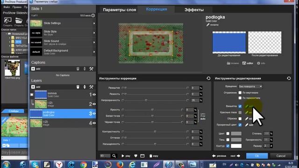Toggle visibility of osnova layer
This screenshot has height=168, width=299.
(94, 94)
